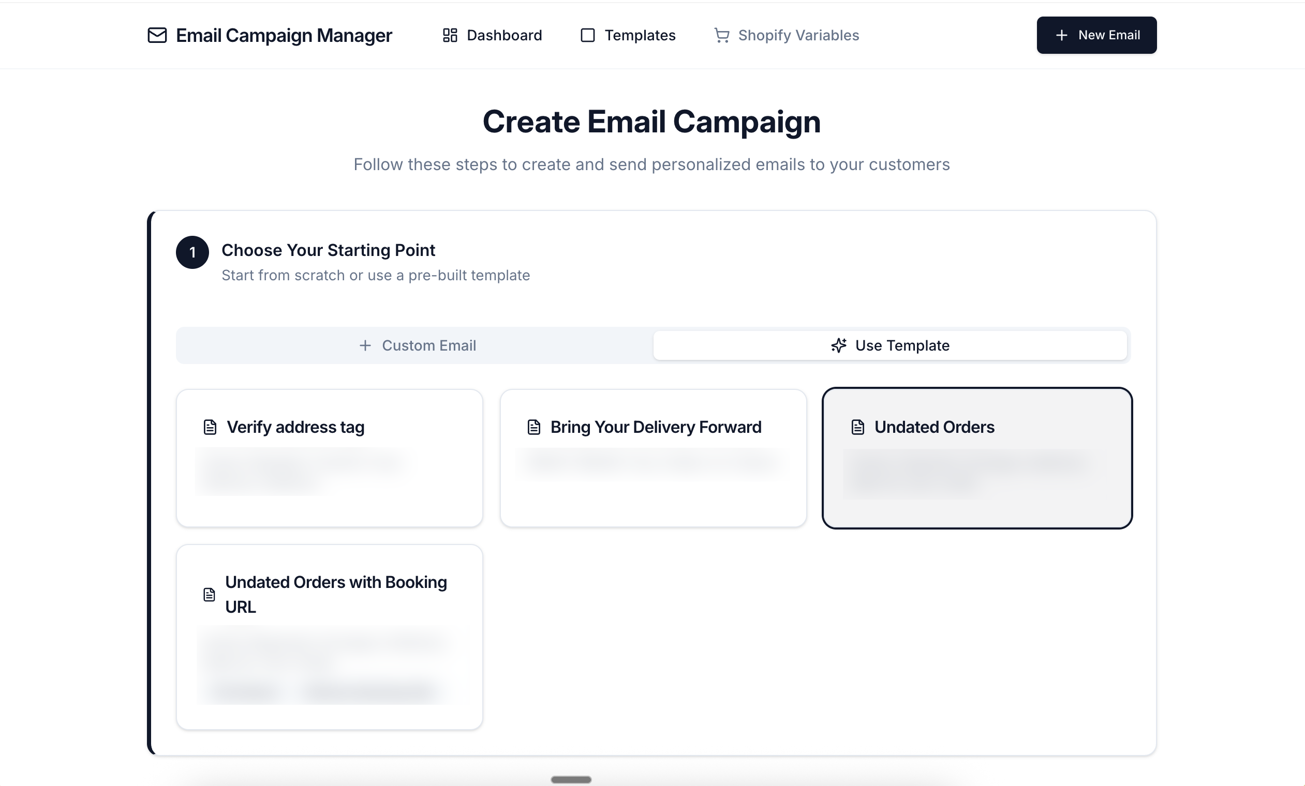The height and width of the screenshot is (786, 1305).
Task: Click the step 1 numbered circle indicator
Action: (x=192, y=252)
